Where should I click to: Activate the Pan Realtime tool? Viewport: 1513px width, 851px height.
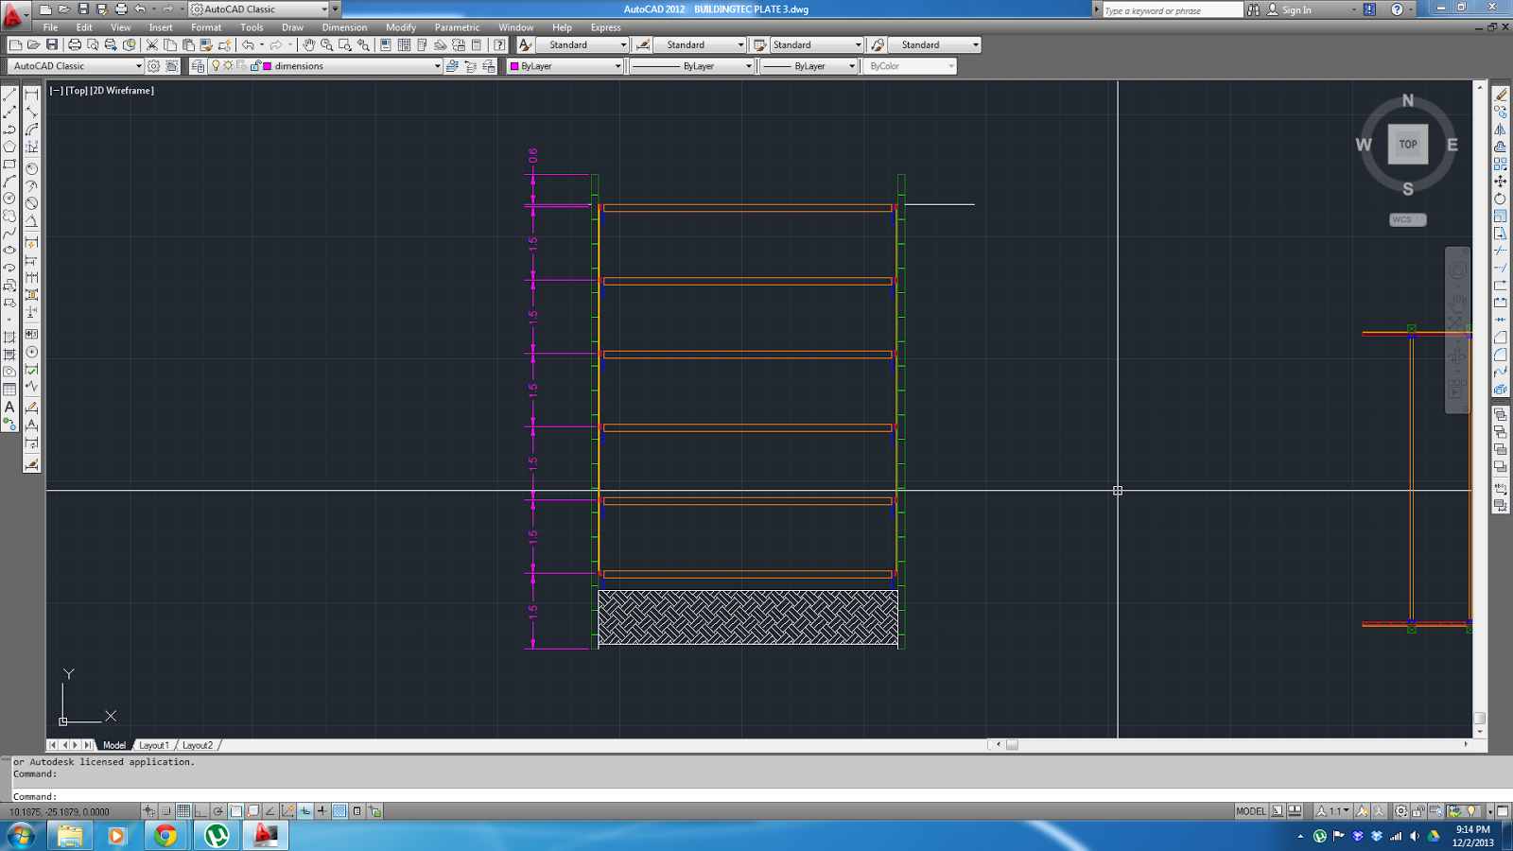[x=306, y=45]
